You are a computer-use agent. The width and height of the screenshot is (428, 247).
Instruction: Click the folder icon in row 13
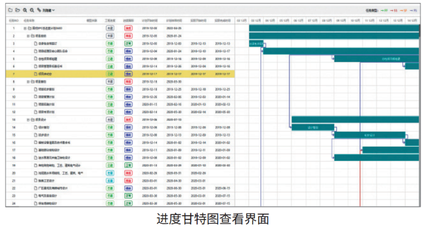[33, 120]
